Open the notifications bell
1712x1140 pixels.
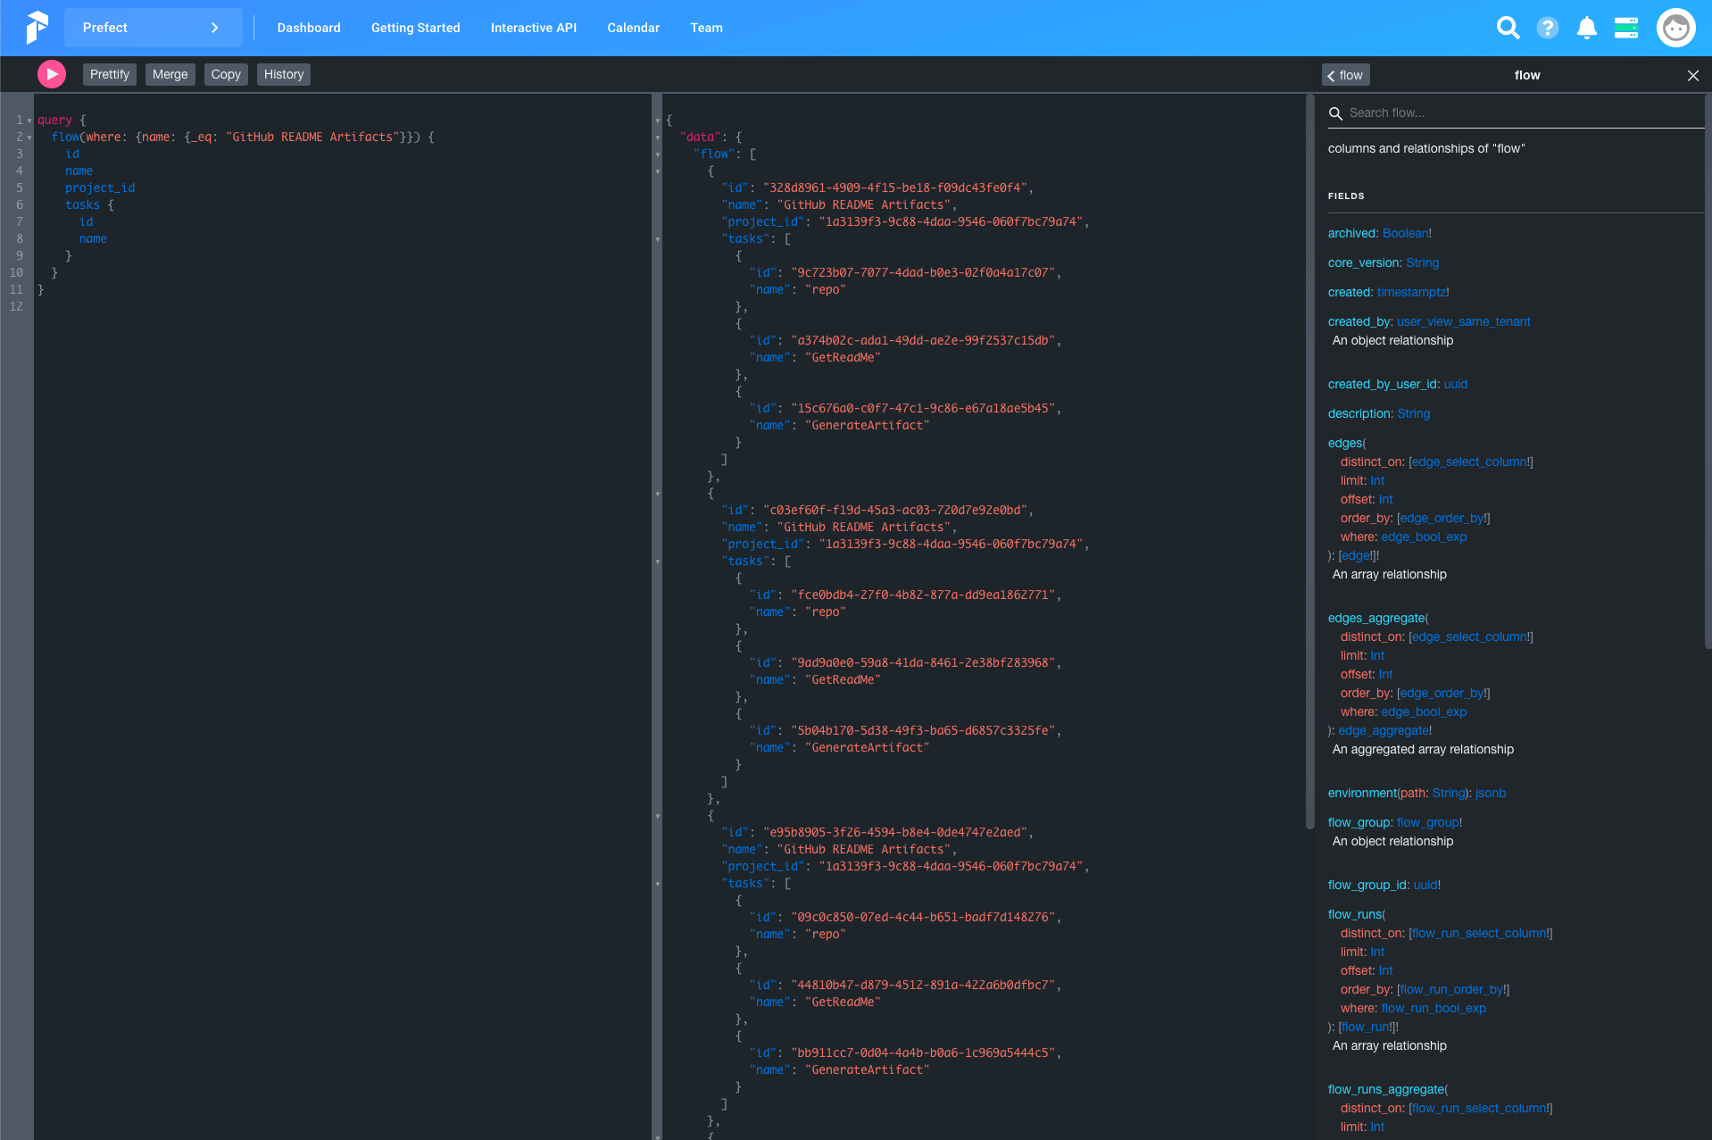(x=1586, y=28)
